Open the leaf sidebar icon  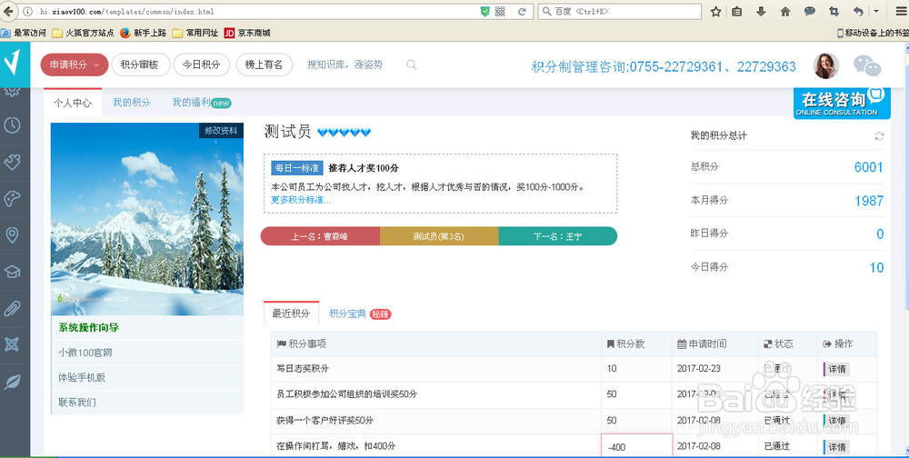click(12, 382)
